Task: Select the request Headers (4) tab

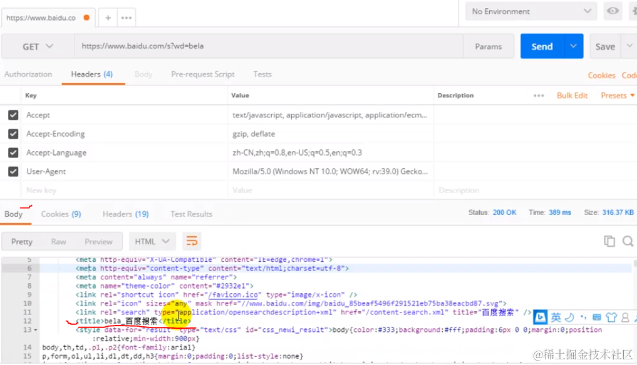Action: coord(92,74)
